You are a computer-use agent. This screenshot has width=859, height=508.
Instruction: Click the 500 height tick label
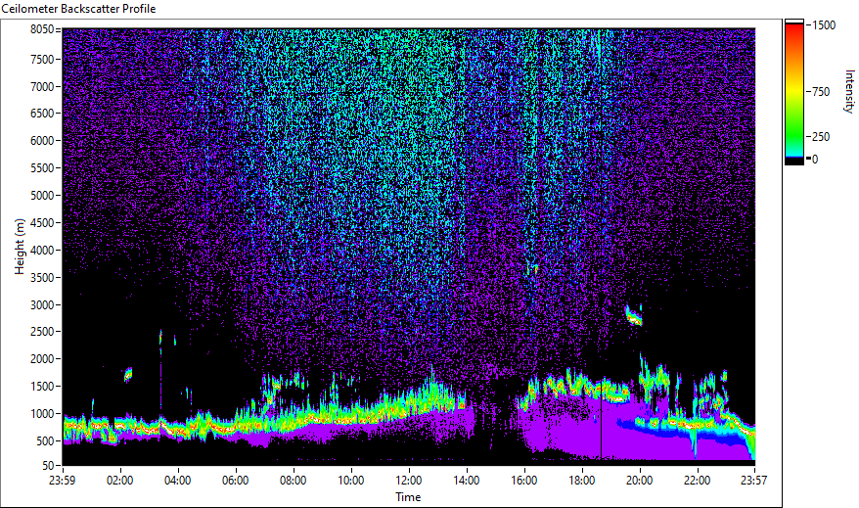coord(45,441)
